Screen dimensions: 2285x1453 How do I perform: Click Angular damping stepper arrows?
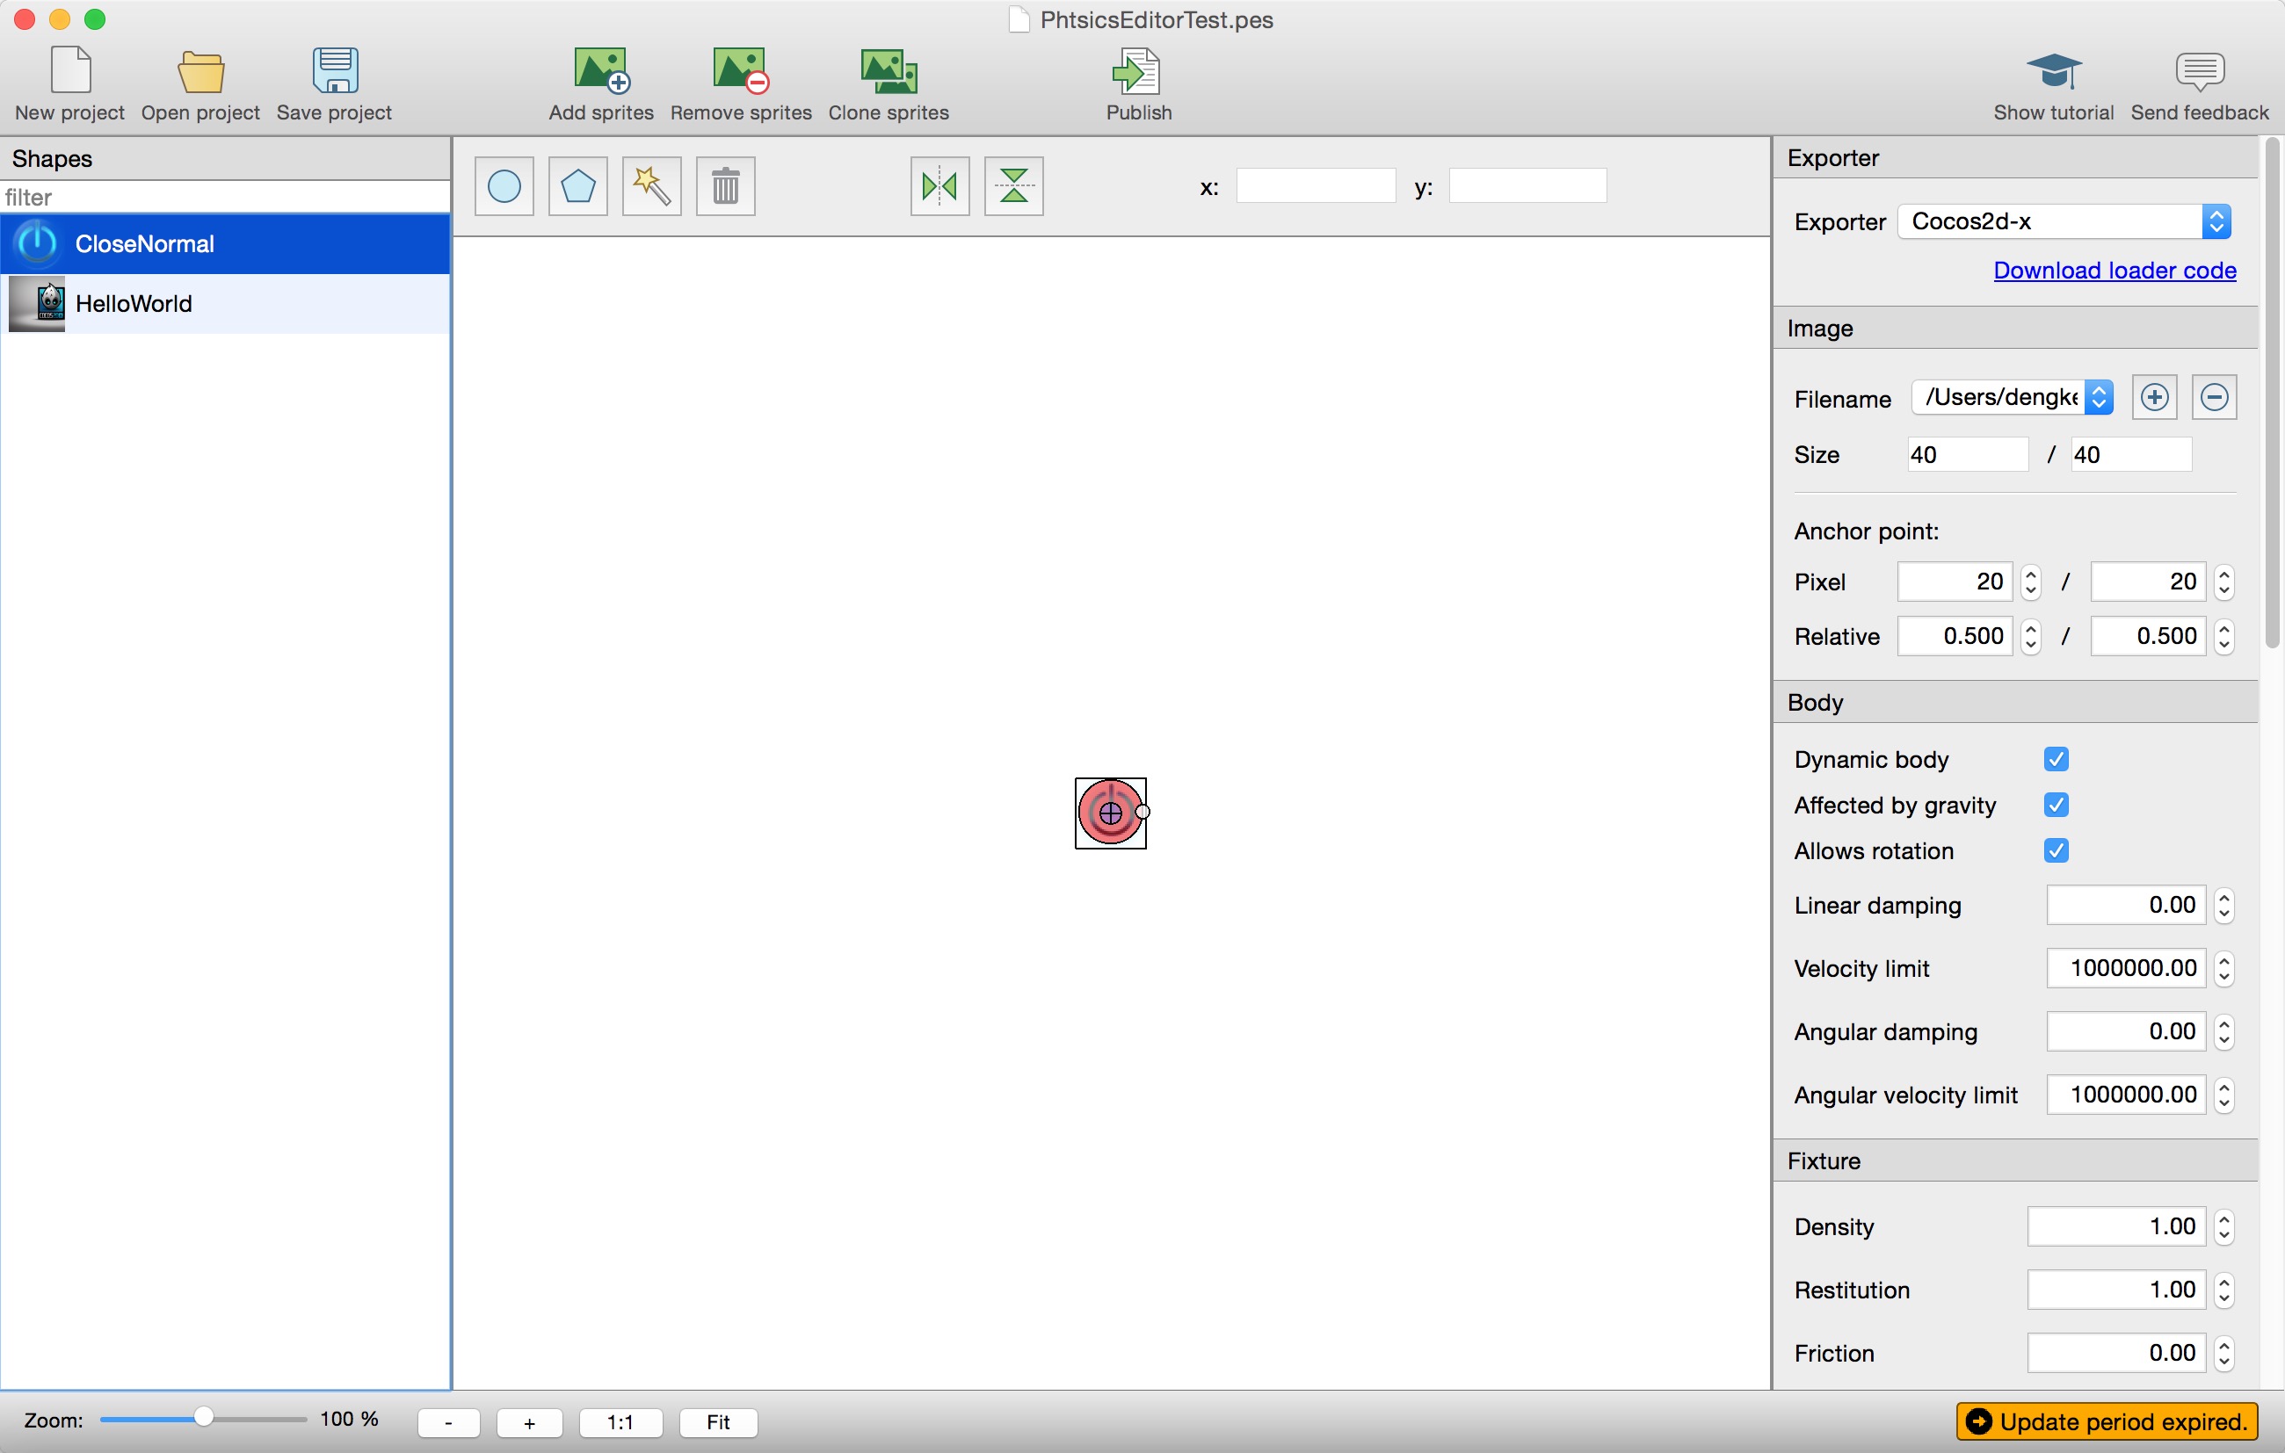[x=2223, y=1032]
